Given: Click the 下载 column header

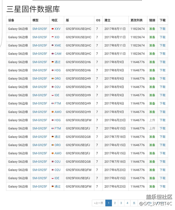Looking at the screenshot, I should tap(163, 20).
